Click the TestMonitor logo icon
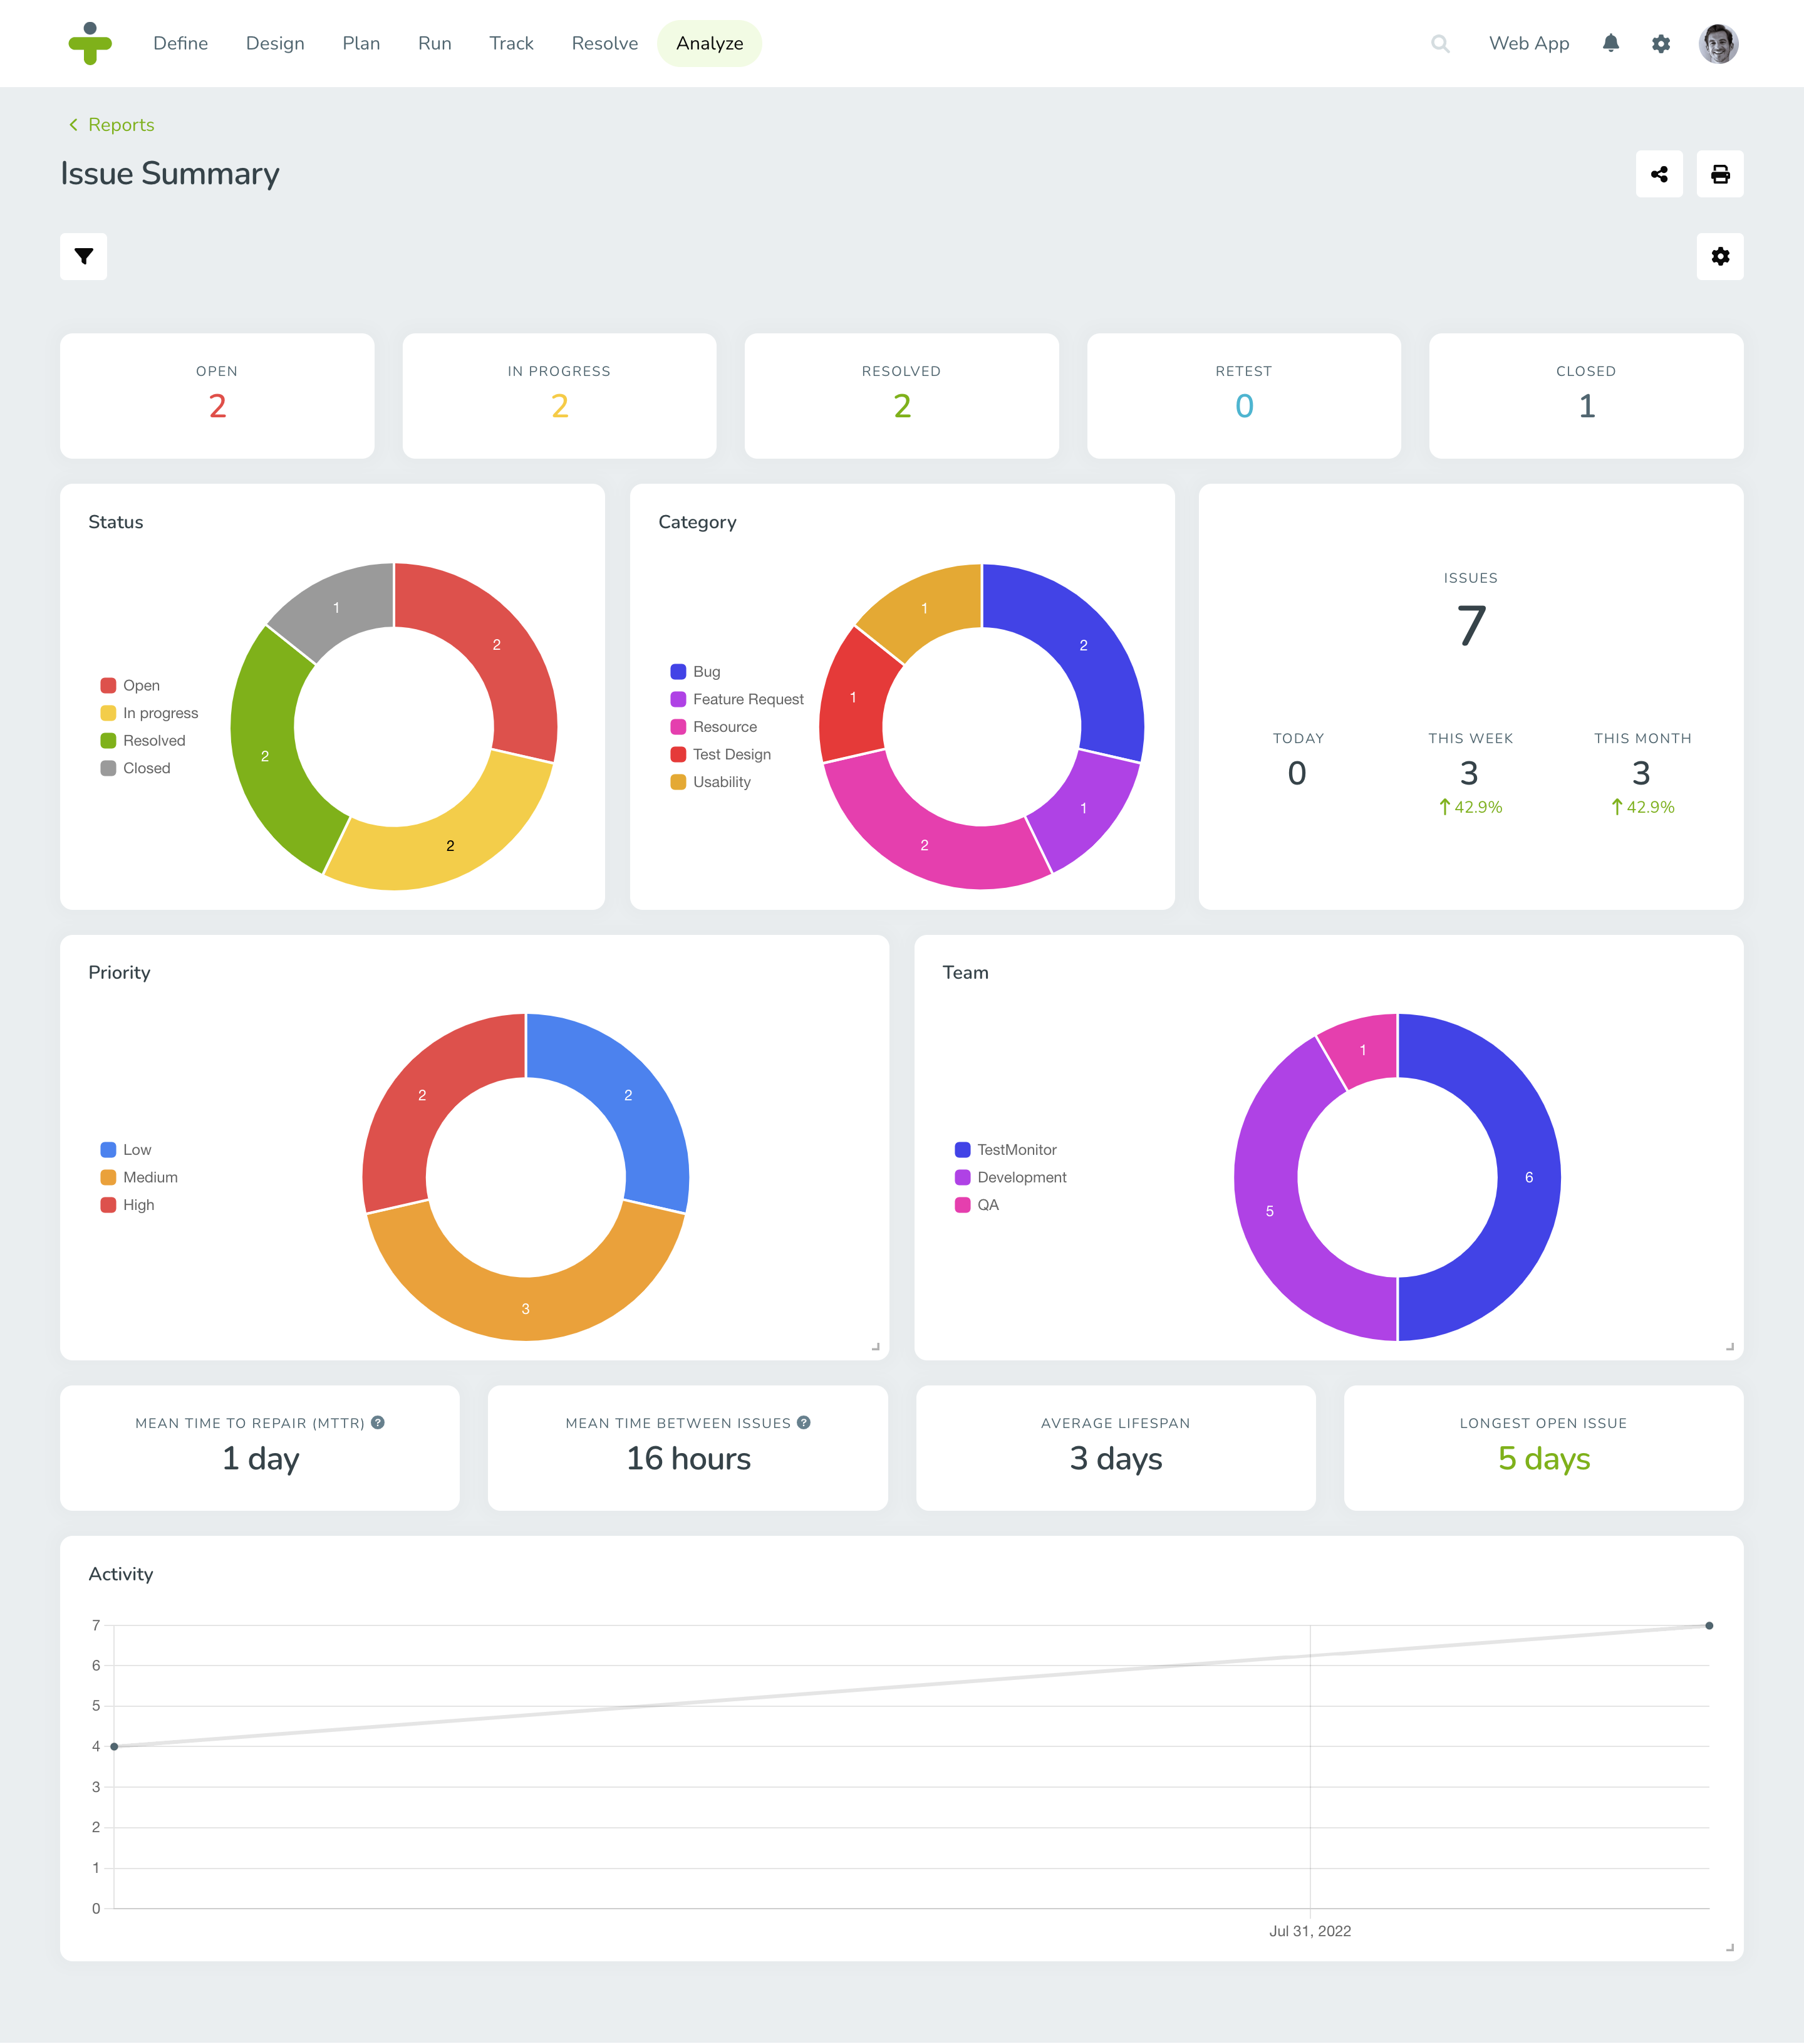 click(x=90, y=43)
